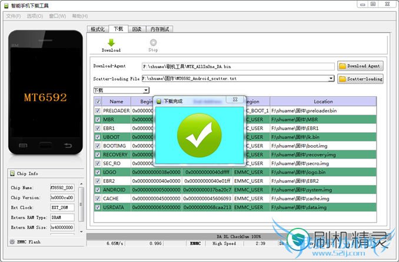Click the Chip Info scrollbar thumb
The width and height of the screenshot is (399, 262).
pyautogui.click(x=81, y=204)
